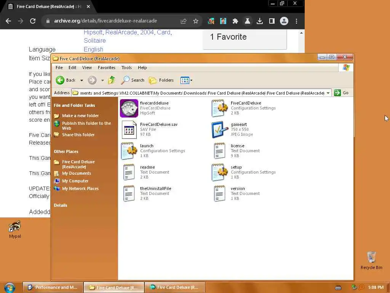390x293 pixels.
Task: Open the Mypal desktop shortcut
Action: (15, 229)
